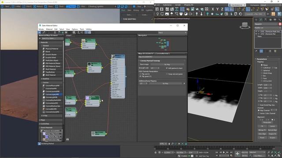Collapse the Materials group in browser

coord(40,43)
